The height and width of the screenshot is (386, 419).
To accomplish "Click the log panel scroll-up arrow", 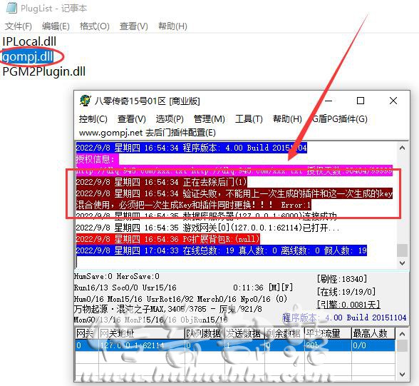I will pyautogui.click(x=402, y=148).
